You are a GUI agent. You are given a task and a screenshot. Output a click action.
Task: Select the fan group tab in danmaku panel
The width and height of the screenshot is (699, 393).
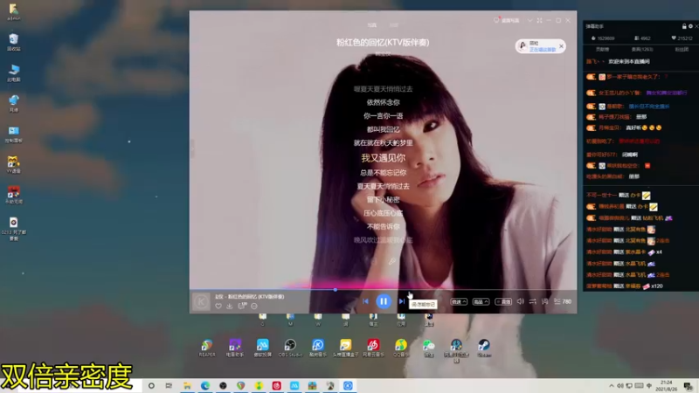(682, 50)
